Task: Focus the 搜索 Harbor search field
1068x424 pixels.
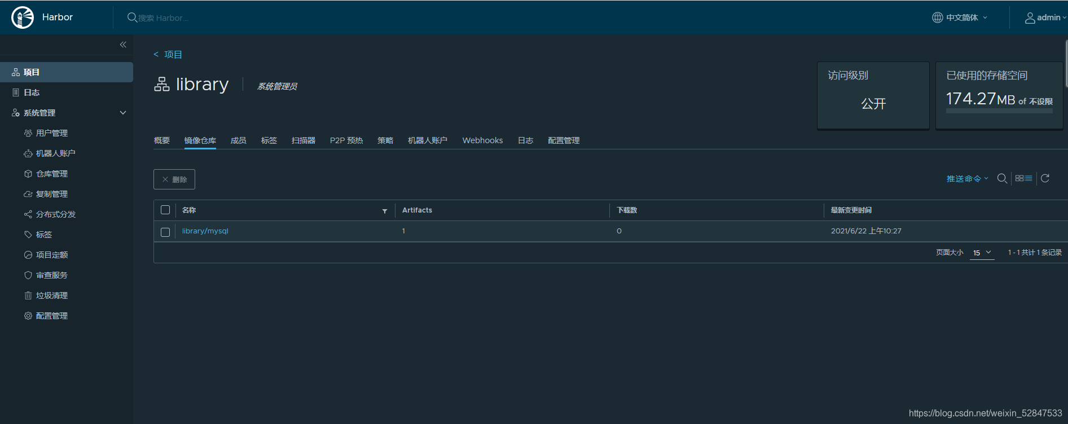Action: (164, 18)
